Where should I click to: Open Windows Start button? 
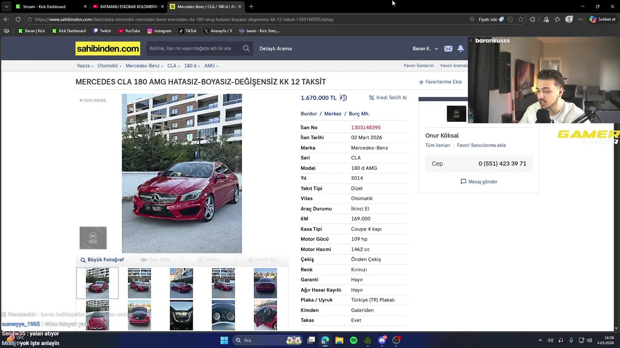[224, 340]
